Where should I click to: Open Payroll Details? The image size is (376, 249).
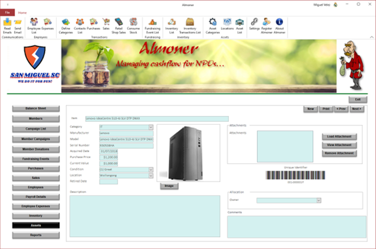pos(36,197)
